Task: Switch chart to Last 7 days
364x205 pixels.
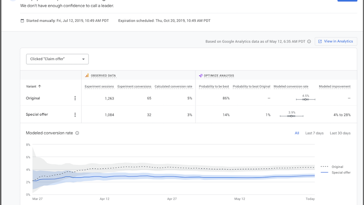Action: tap(314, 133)
